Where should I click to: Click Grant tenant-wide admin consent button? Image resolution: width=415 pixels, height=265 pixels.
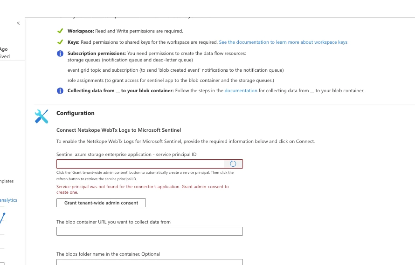[x=101, y=203]
